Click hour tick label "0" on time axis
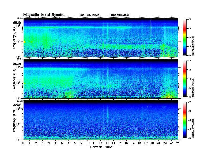Image resolution: width=212 pixels, height=164 pixels. coord(23,143)
